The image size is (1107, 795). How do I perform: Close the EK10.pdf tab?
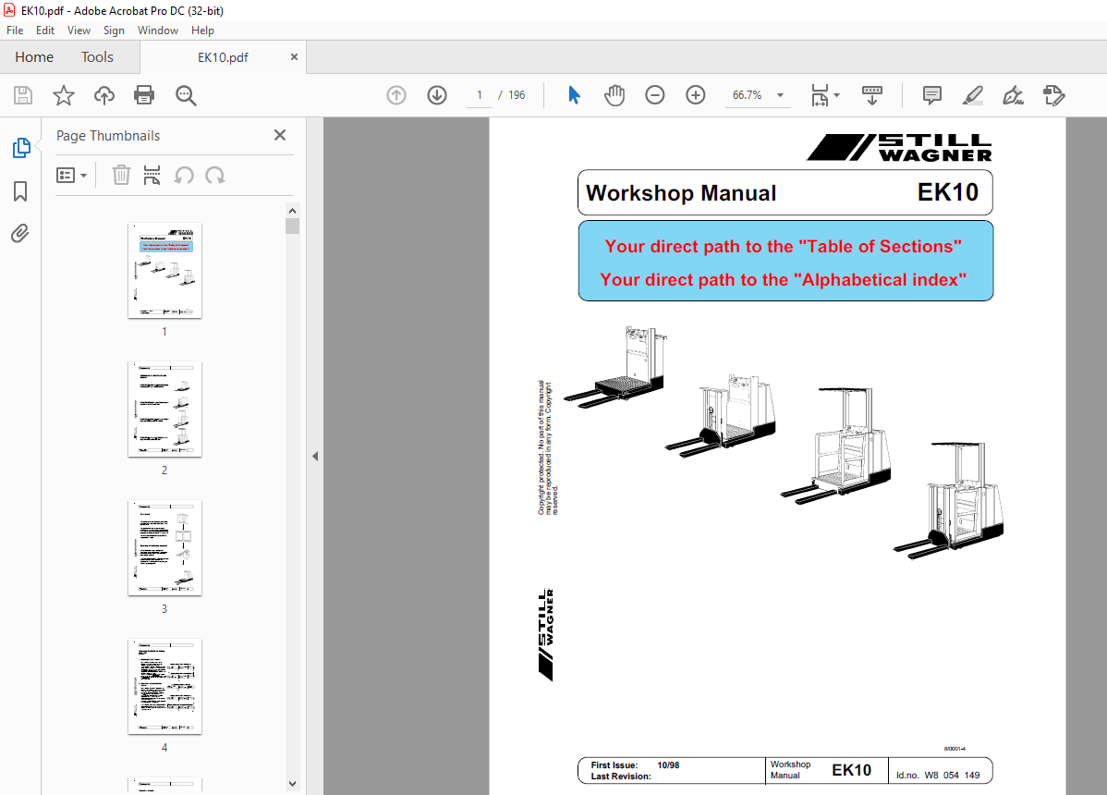pos(295,57)
